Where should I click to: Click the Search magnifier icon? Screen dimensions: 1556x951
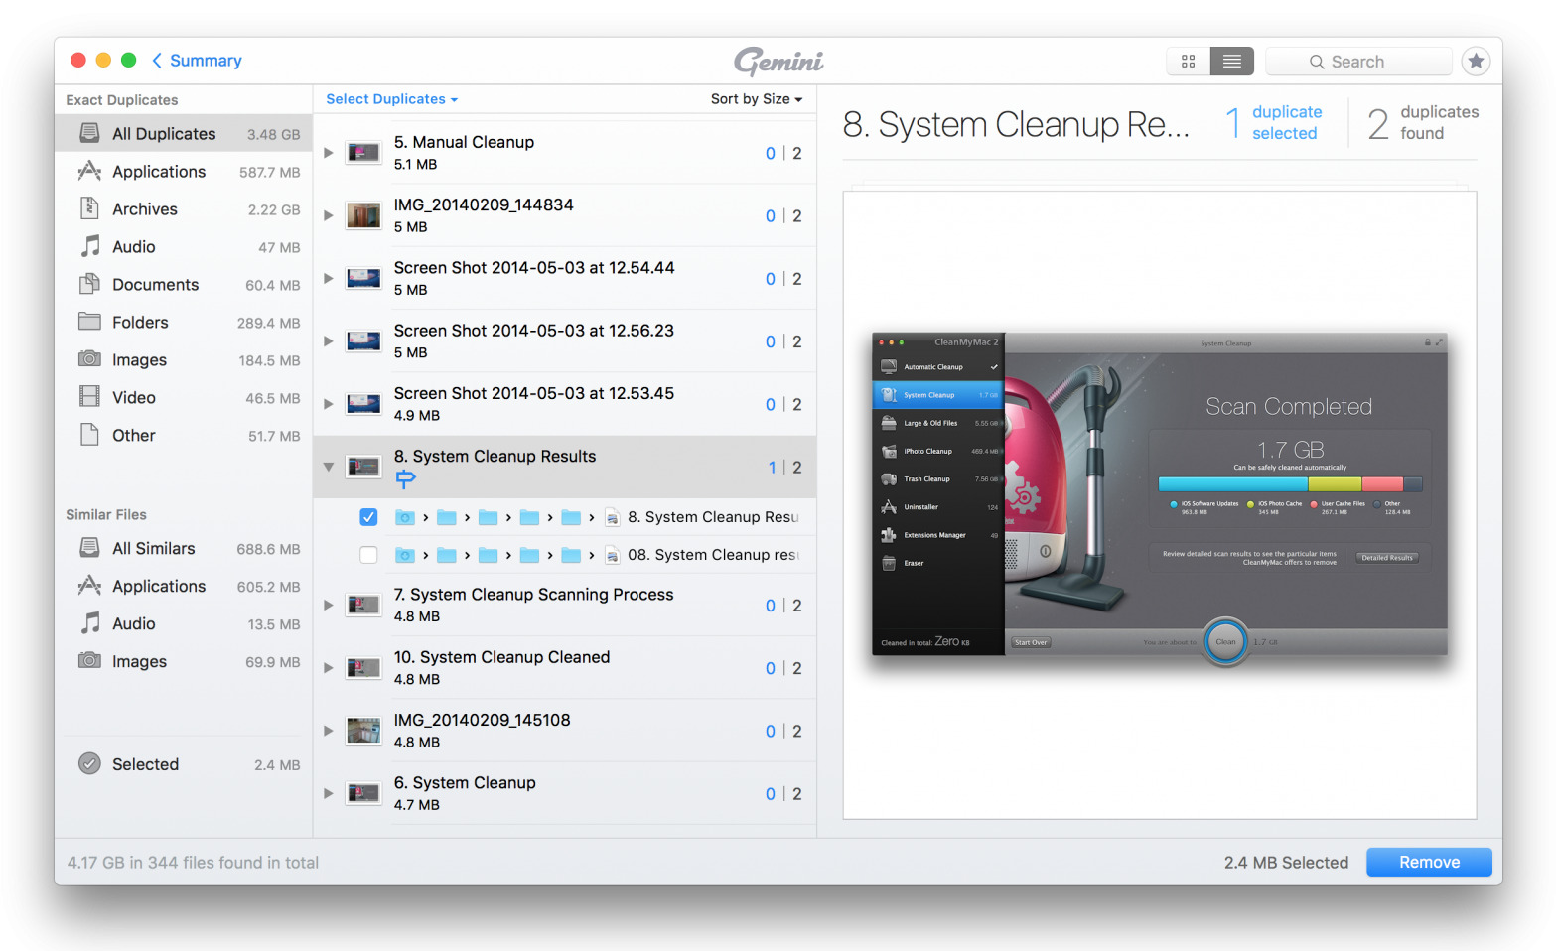coord(1317,62)
